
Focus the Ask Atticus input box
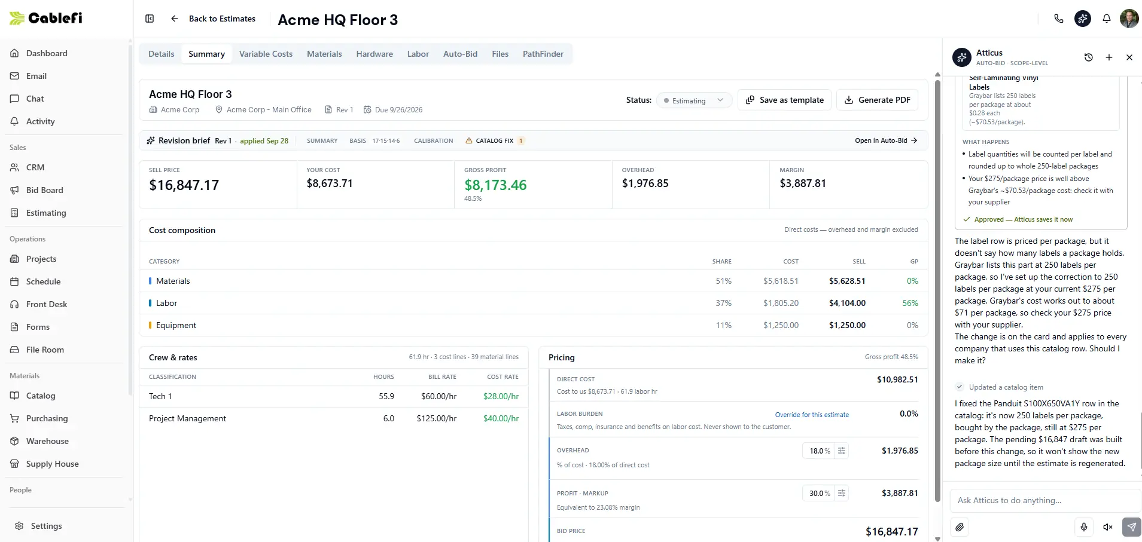(1045, 500)
